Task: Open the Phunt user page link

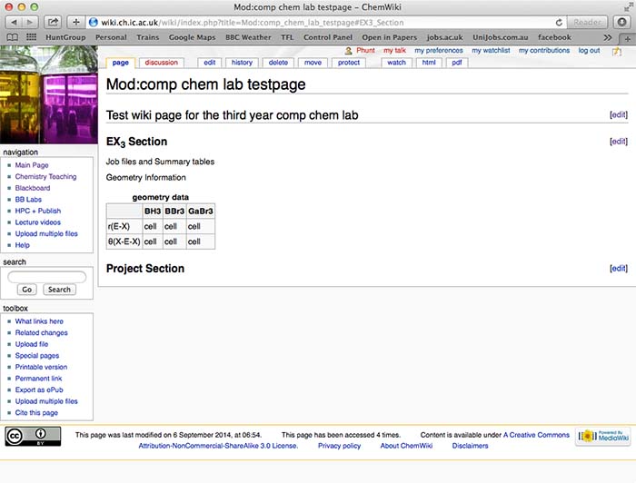Action: (x=365, y=50)
